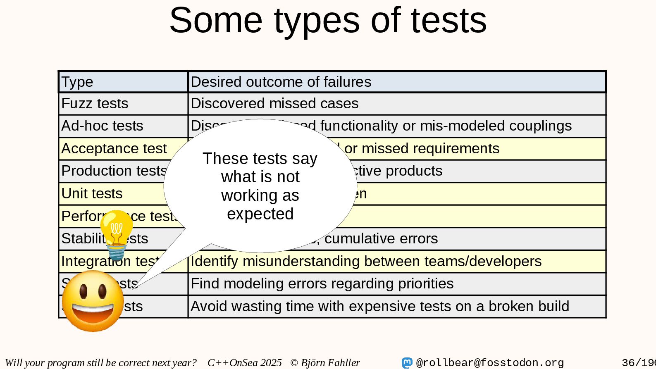
Task: Click the 'Desired outcome of failures' header
Action: pos(397,82)
